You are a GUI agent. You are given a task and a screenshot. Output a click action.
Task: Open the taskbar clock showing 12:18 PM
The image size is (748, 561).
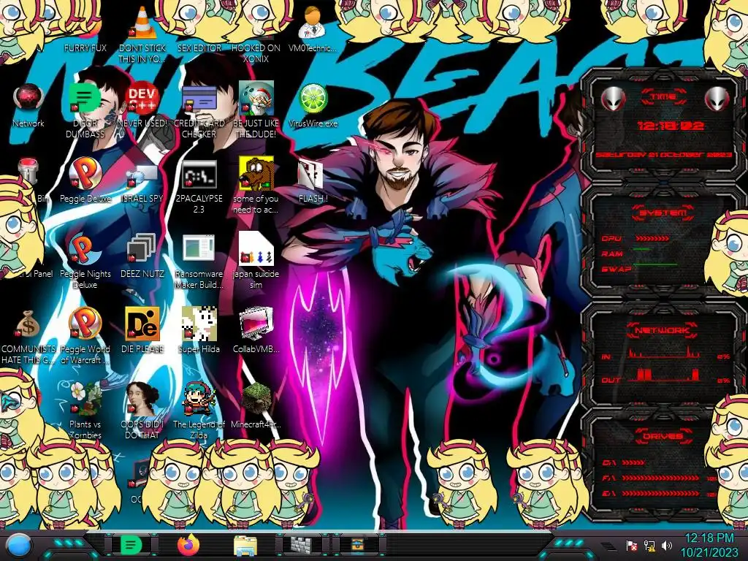(x=709, y=545)
